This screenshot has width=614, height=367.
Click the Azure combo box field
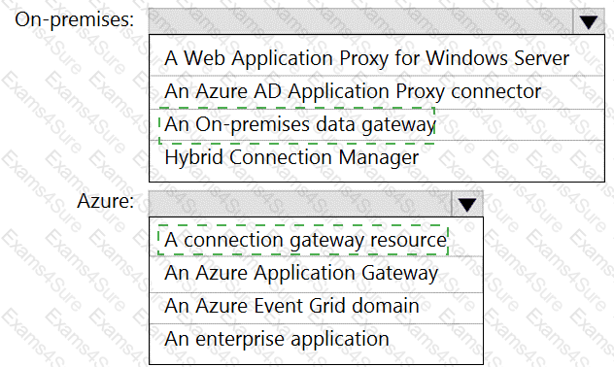[x=300, y=204]
